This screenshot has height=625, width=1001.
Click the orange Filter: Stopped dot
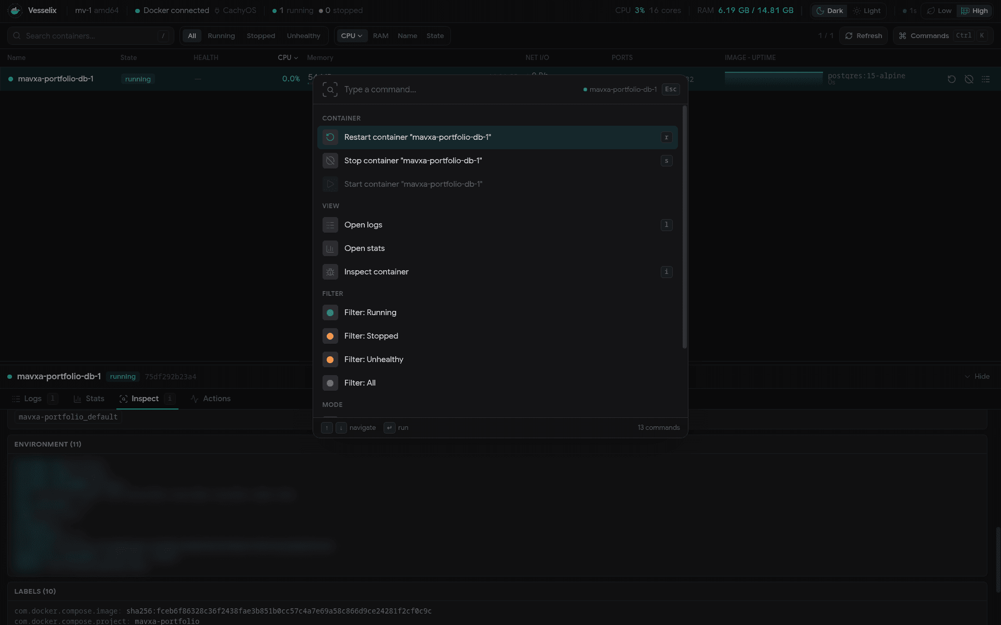[x=330, y=336]
